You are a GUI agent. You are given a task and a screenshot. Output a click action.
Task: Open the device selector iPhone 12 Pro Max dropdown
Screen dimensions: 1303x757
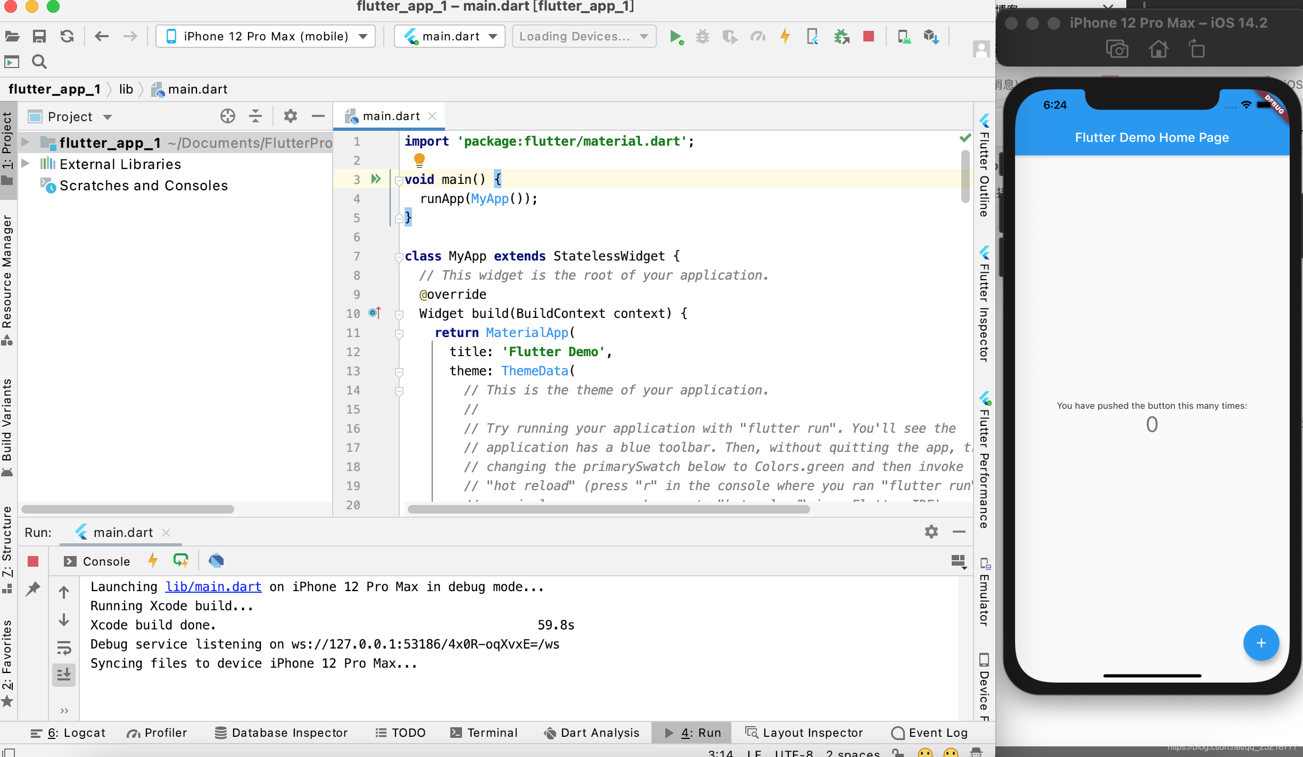(266, 36)
